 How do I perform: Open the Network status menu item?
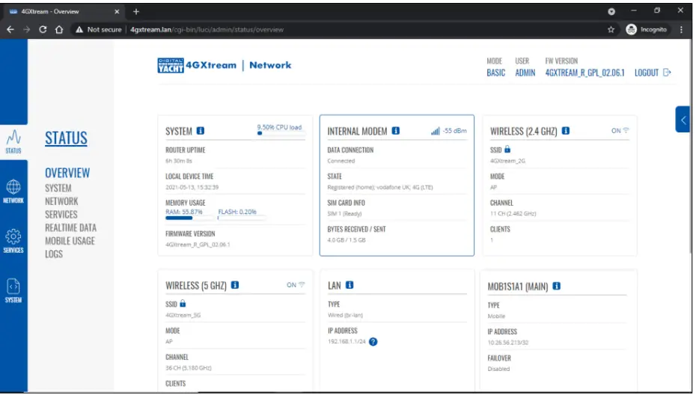coord(61,202)
